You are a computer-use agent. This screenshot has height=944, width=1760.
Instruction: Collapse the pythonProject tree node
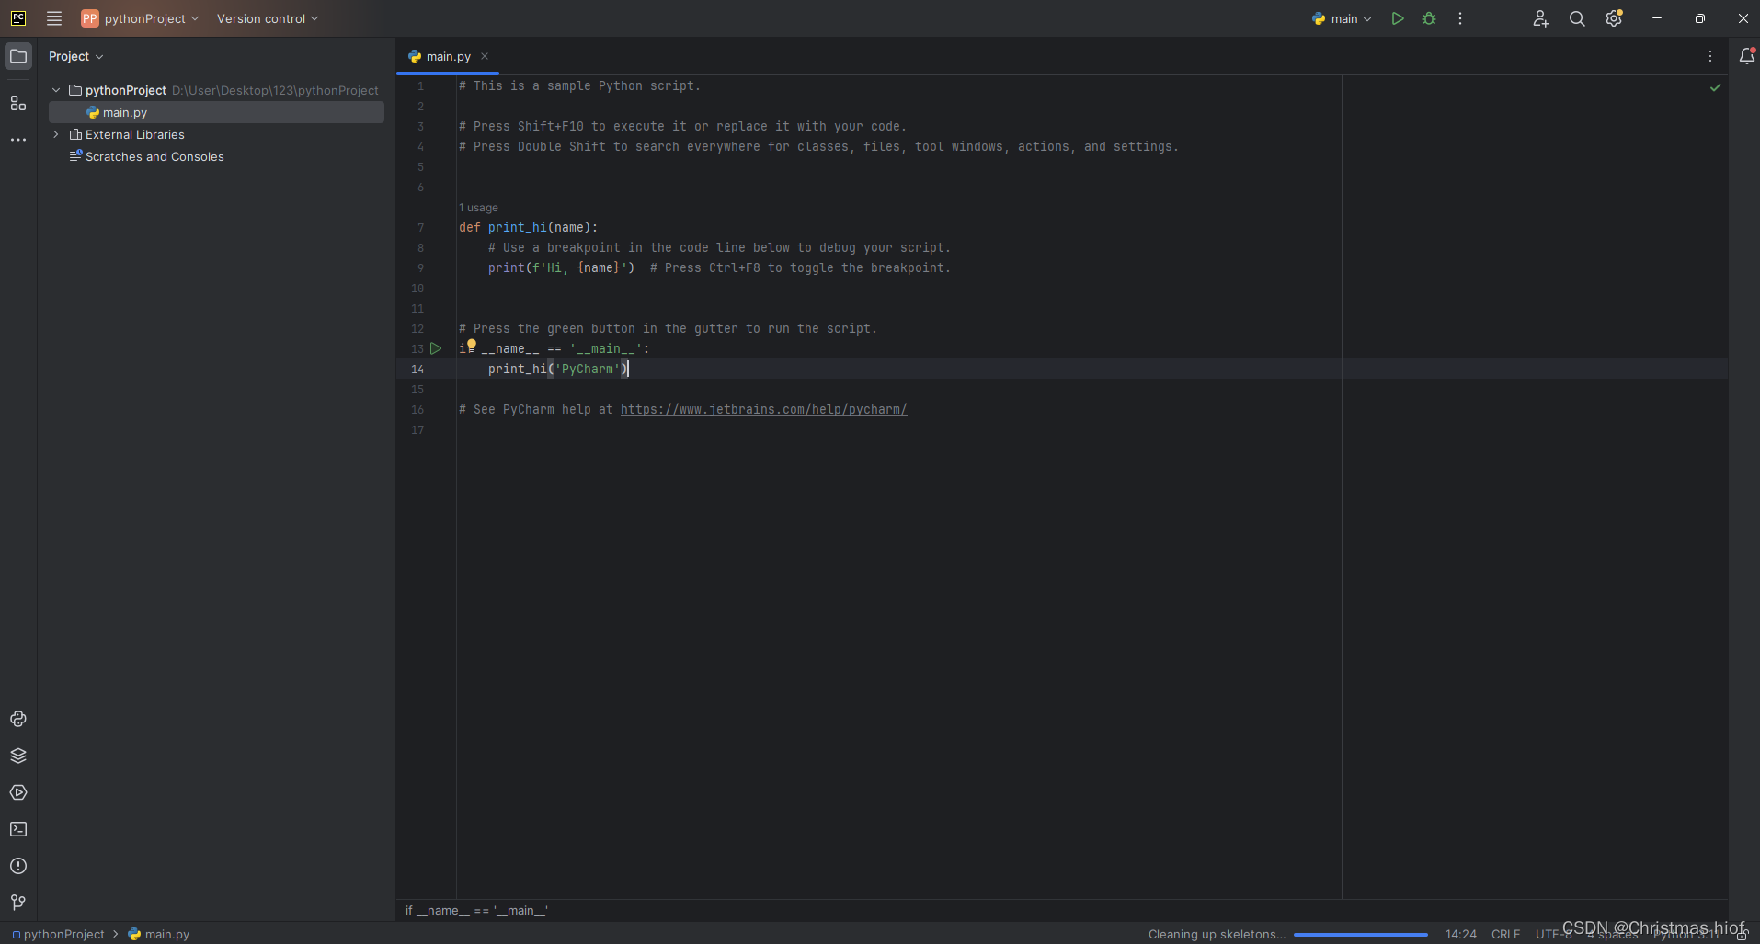(56, 90)
